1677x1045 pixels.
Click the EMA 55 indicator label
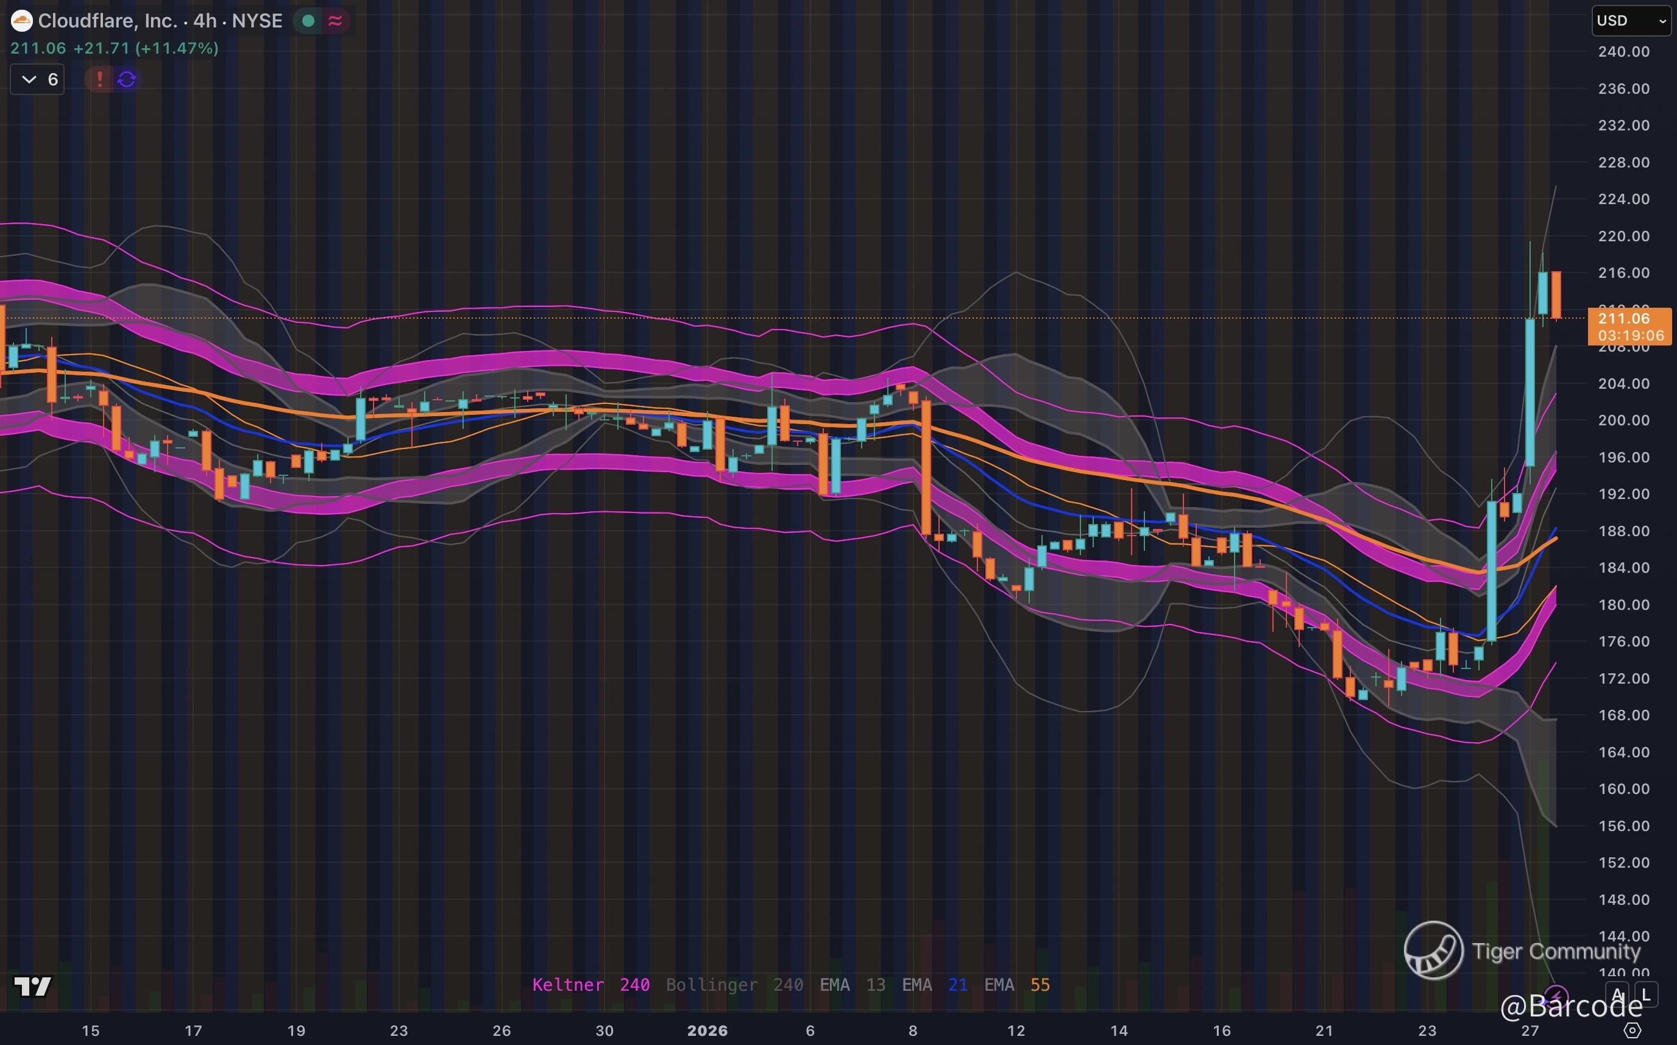[x=1016, y=985]
